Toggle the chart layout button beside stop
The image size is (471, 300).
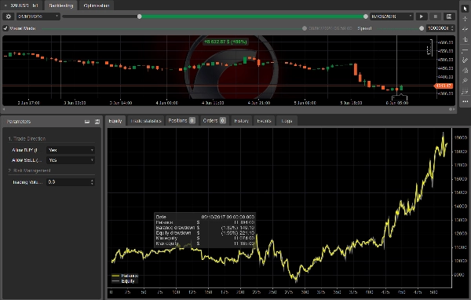coord(449,16)
